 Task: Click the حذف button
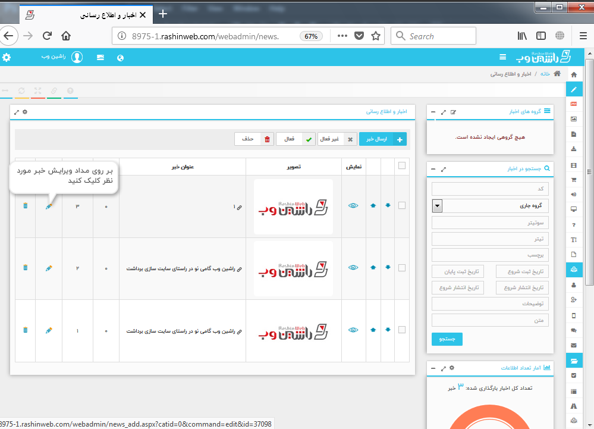tap(254, 139)
